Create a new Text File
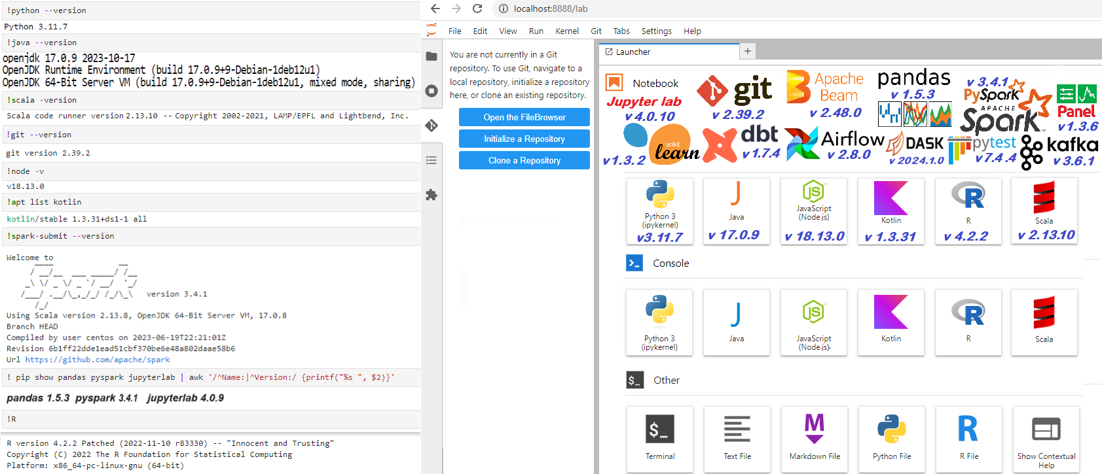This screenshot has height=474, width=1102. coord(737,439)
